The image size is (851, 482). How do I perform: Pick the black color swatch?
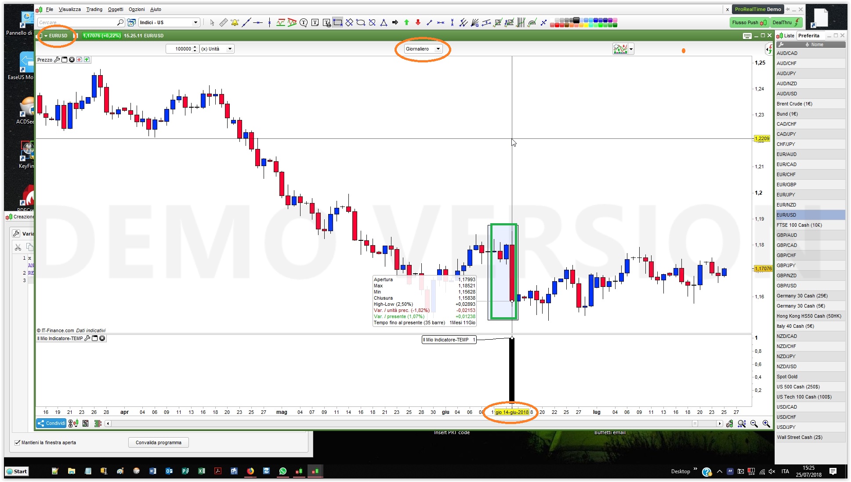pyautogui.click(x=576, y=20)
